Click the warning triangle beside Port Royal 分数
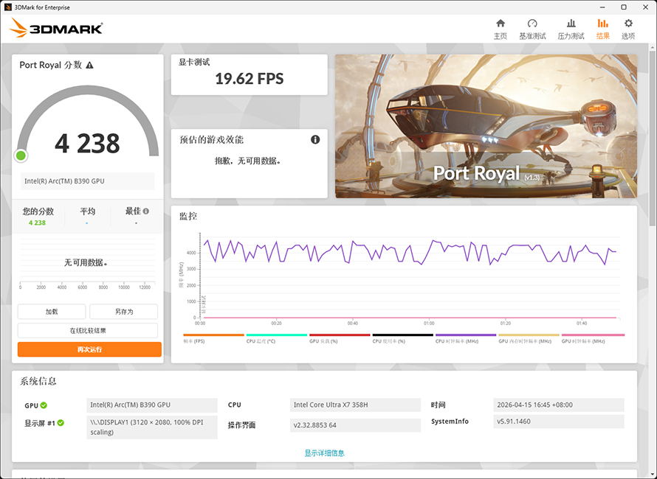This screenshot has width=657, height=479. tap(89, 66)
